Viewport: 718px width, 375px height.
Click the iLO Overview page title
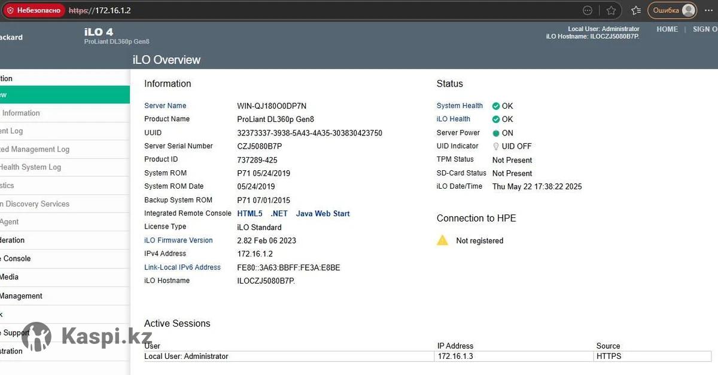166,60
